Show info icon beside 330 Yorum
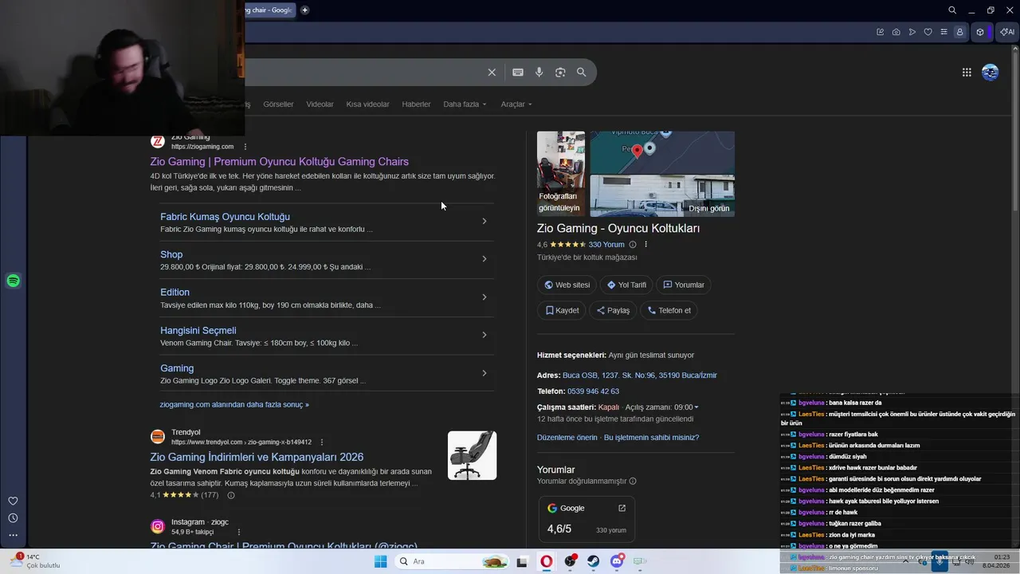1020x574 pixels. tap(633, 245)
